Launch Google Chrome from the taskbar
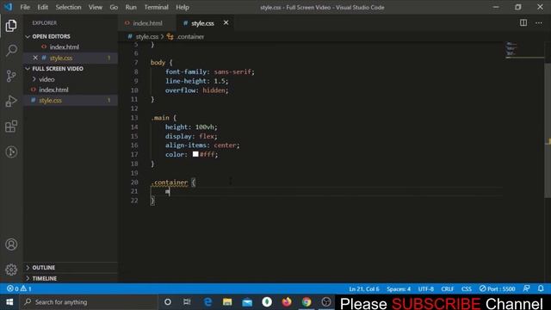 (306, 302)
